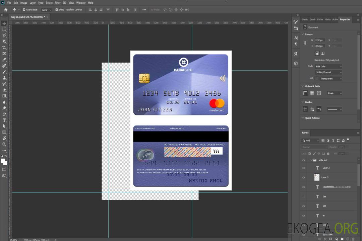Viewport: 362px width, 241px height.
Task: Select the Eyedropper tool
Action: 4,60
